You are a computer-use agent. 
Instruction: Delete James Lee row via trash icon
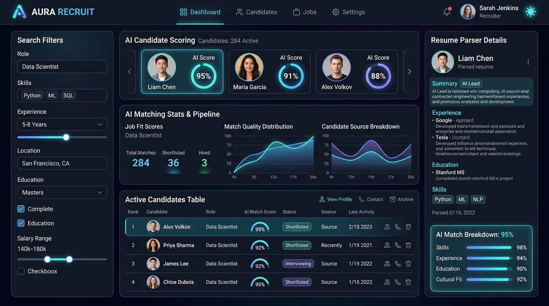(408, 263)
